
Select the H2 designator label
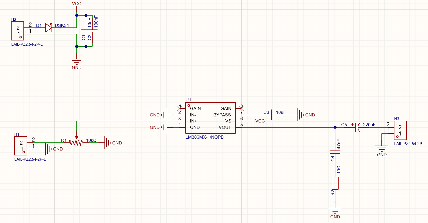point(14,19)
